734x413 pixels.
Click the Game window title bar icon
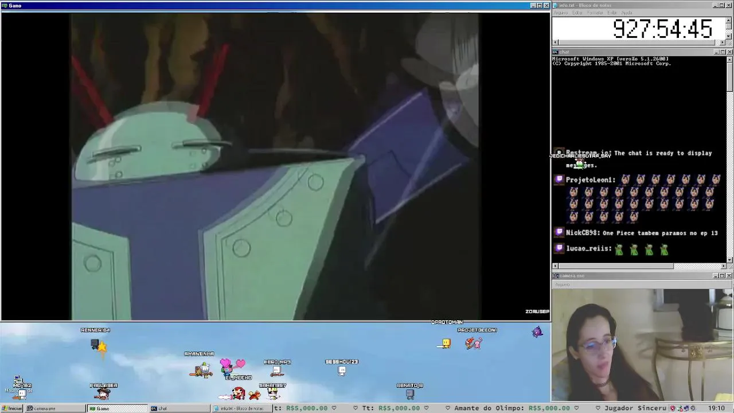coord(5,6)
